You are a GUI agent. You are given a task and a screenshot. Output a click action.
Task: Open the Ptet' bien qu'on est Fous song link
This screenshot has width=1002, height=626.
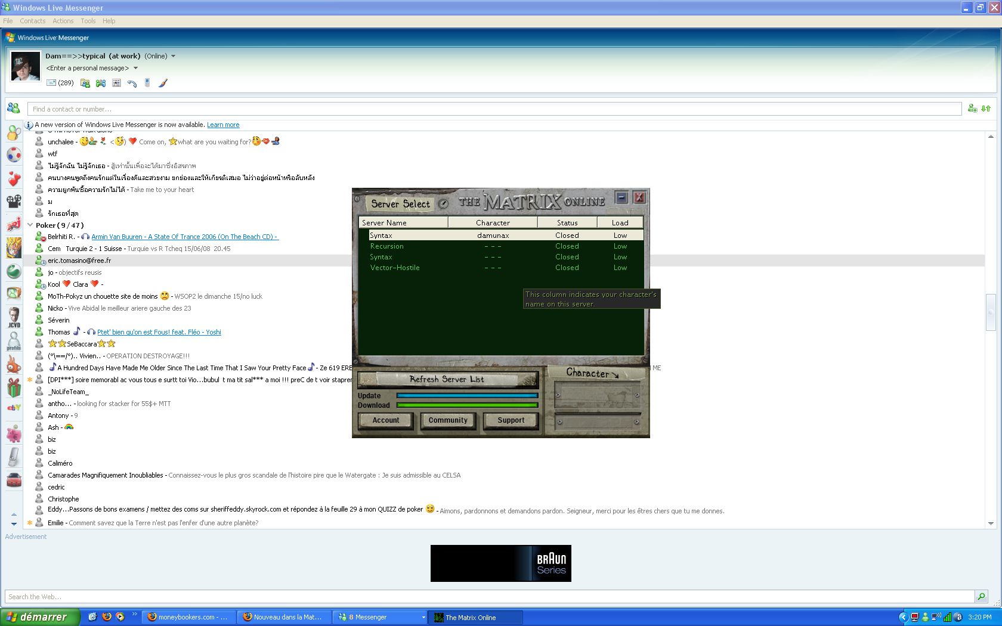point(159,332)
